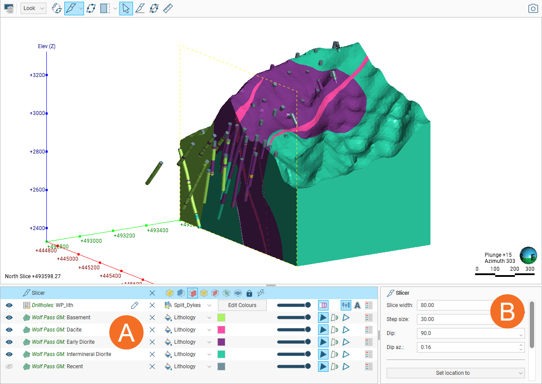542x384 pixels.
Task: Toggle visibility of Early Diorite layer
Action: pos(10,342)
